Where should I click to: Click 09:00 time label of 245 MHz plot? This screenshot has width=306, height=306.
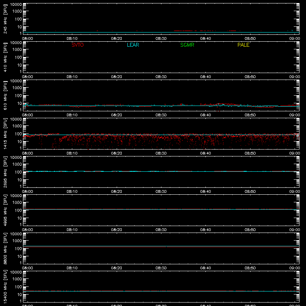coord(295,39)
